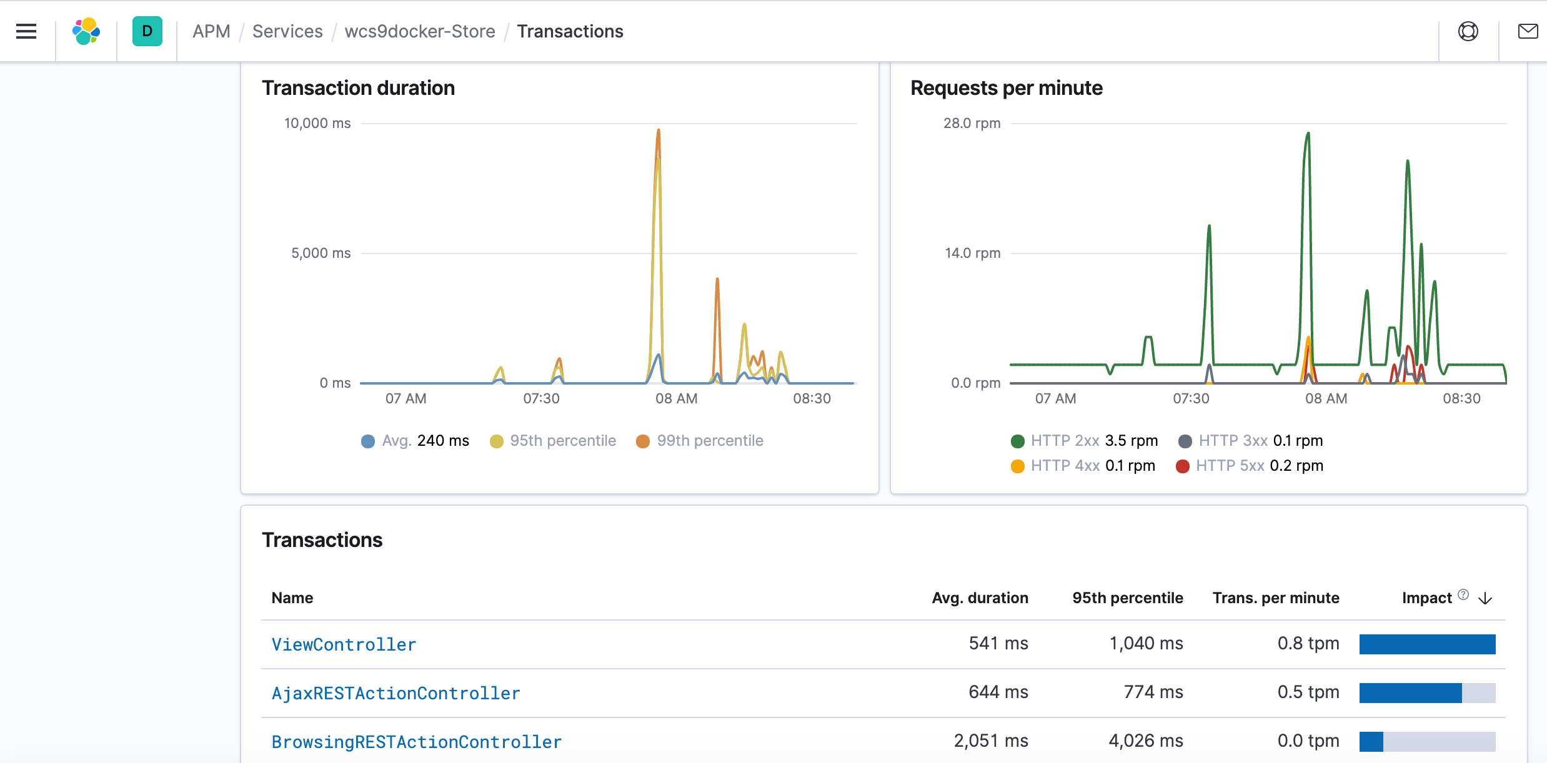The height and width of the screenshot is (763, 1547).
Task: Go to APM breadcrumb
Action: tap(211, 31)
